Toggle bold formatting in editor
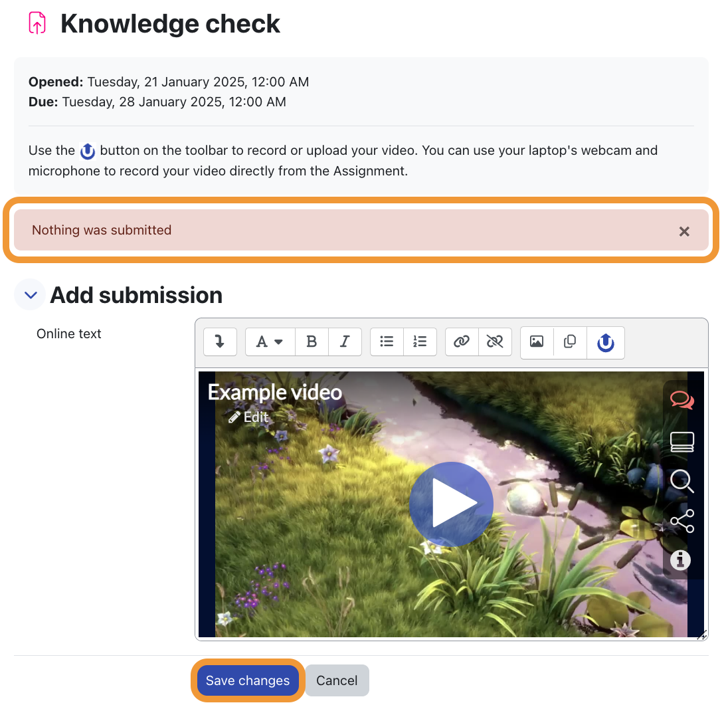 point(312,342)
